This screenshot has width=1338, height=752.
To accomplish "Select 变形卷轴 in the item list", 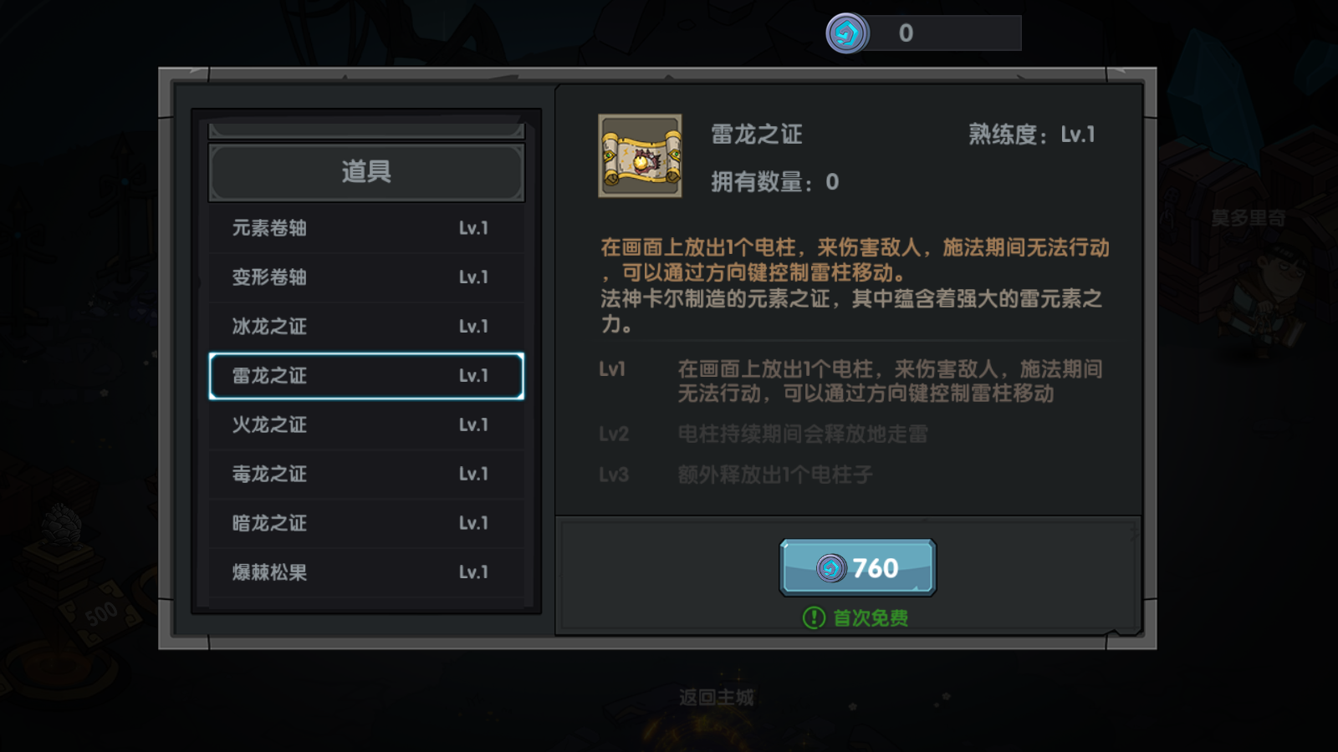I will tap(366, 277).
